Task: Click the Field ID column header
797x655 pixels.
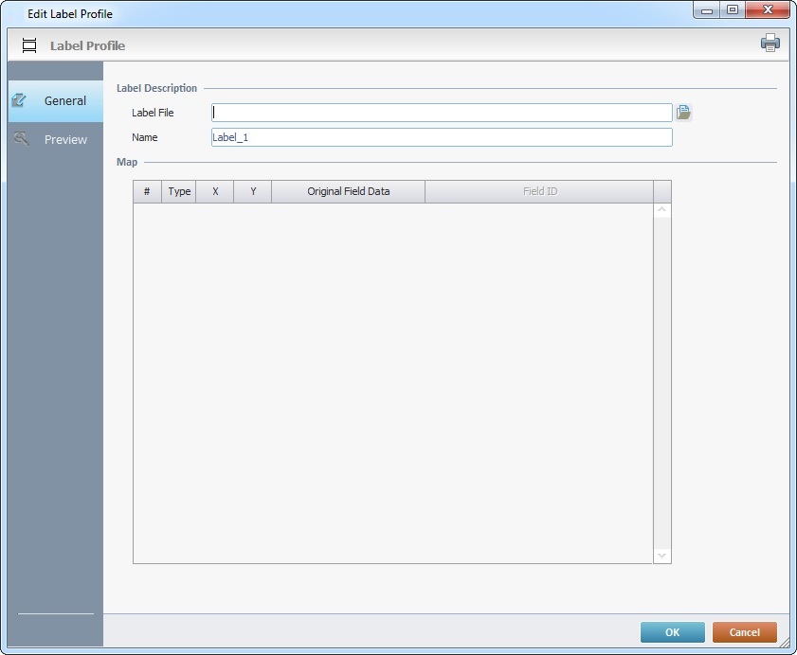Action: point(539,191)
